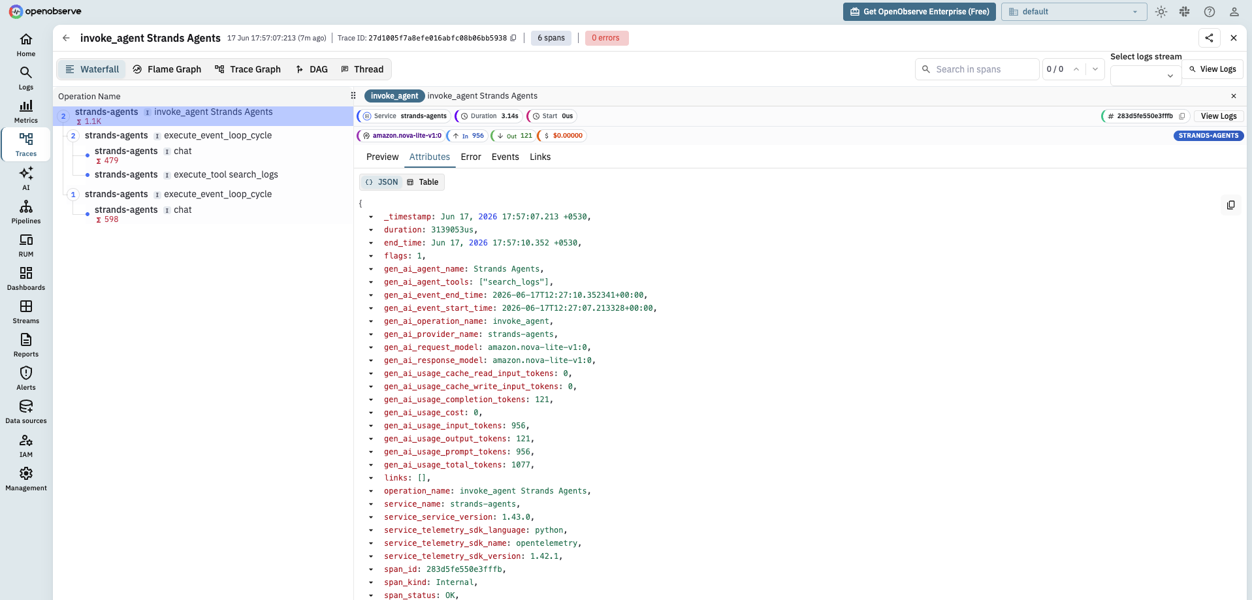Click the 0 errors badge

[x=607, y=38]
